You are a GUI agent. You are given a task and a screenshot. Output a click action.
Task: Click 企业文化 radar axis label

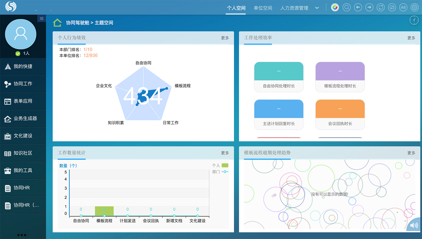[104, 86]
